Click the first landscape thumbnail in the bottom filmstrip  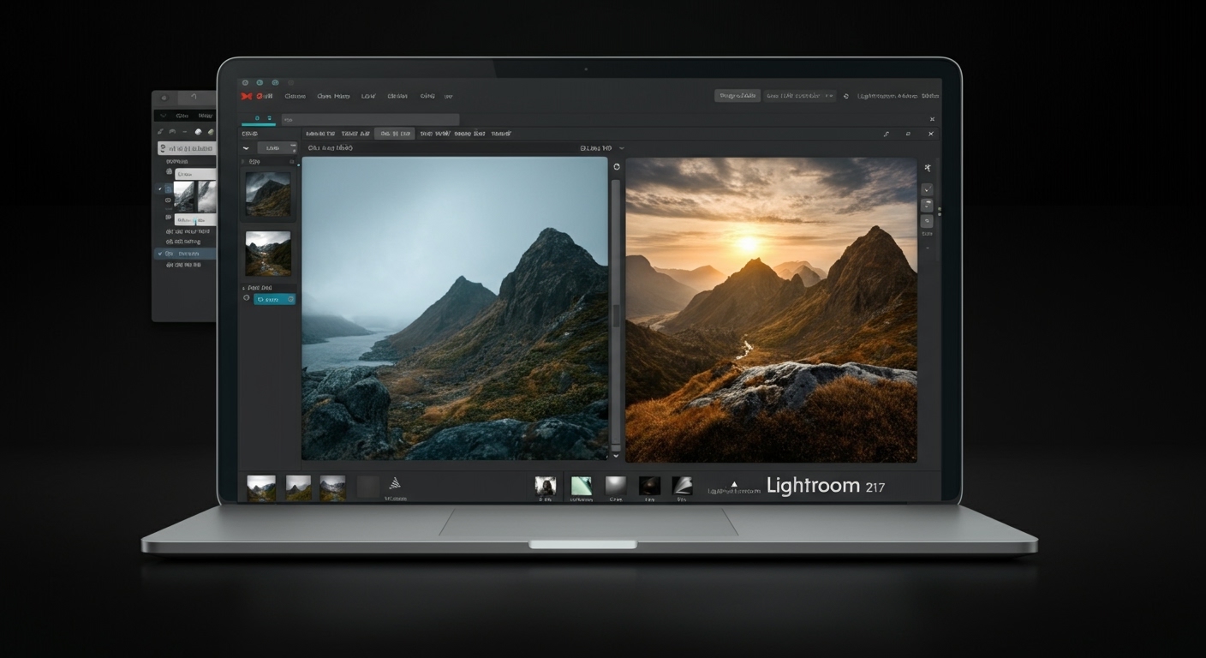point(260,485)
